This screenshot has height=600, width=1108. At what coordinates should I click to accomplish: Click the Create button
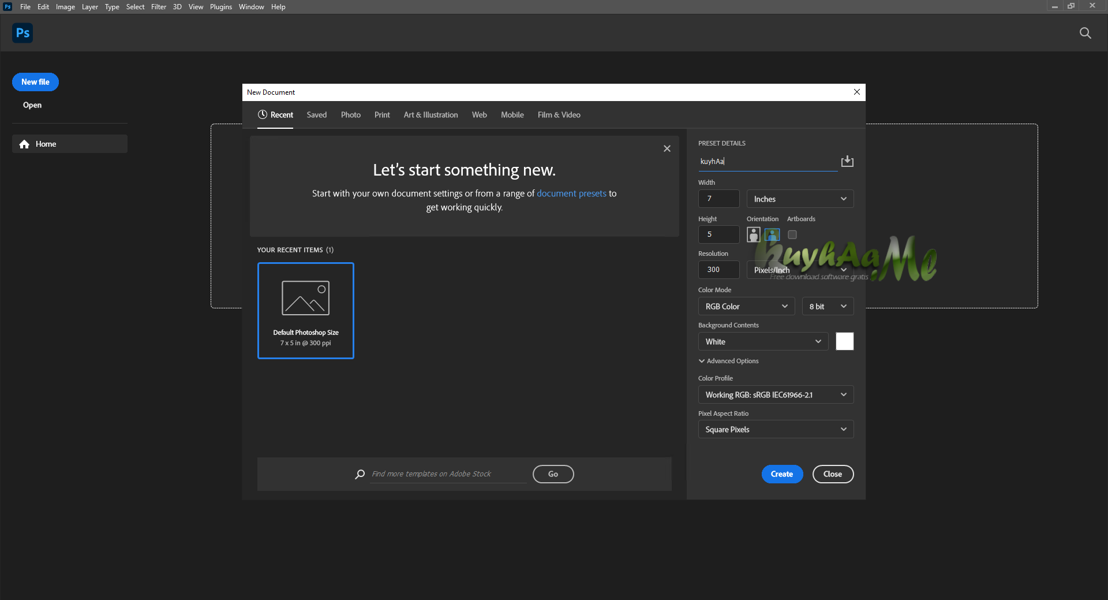pos(782,474)
